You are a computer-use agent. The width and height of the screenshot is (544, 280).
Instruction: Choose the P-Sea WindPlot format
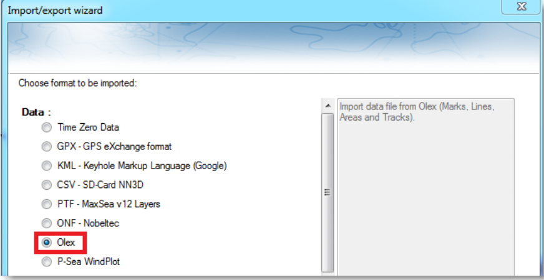pos(46,262)
